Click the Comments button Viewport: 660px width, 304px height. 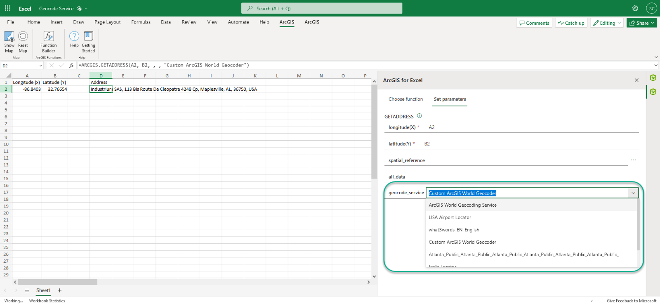pos(534,23)
